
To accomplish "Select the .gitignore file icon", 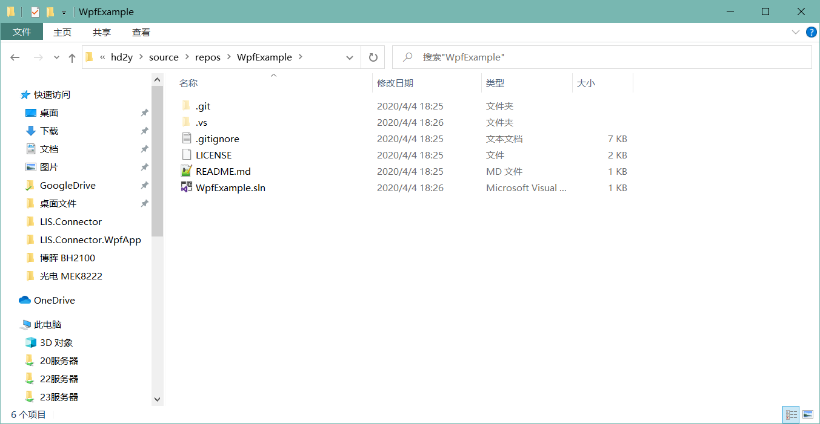I will pyautogui.click(x=186, y=139).
